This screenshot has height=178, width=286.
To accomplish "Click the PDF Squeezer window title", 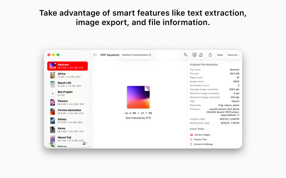I will [110, 55].
